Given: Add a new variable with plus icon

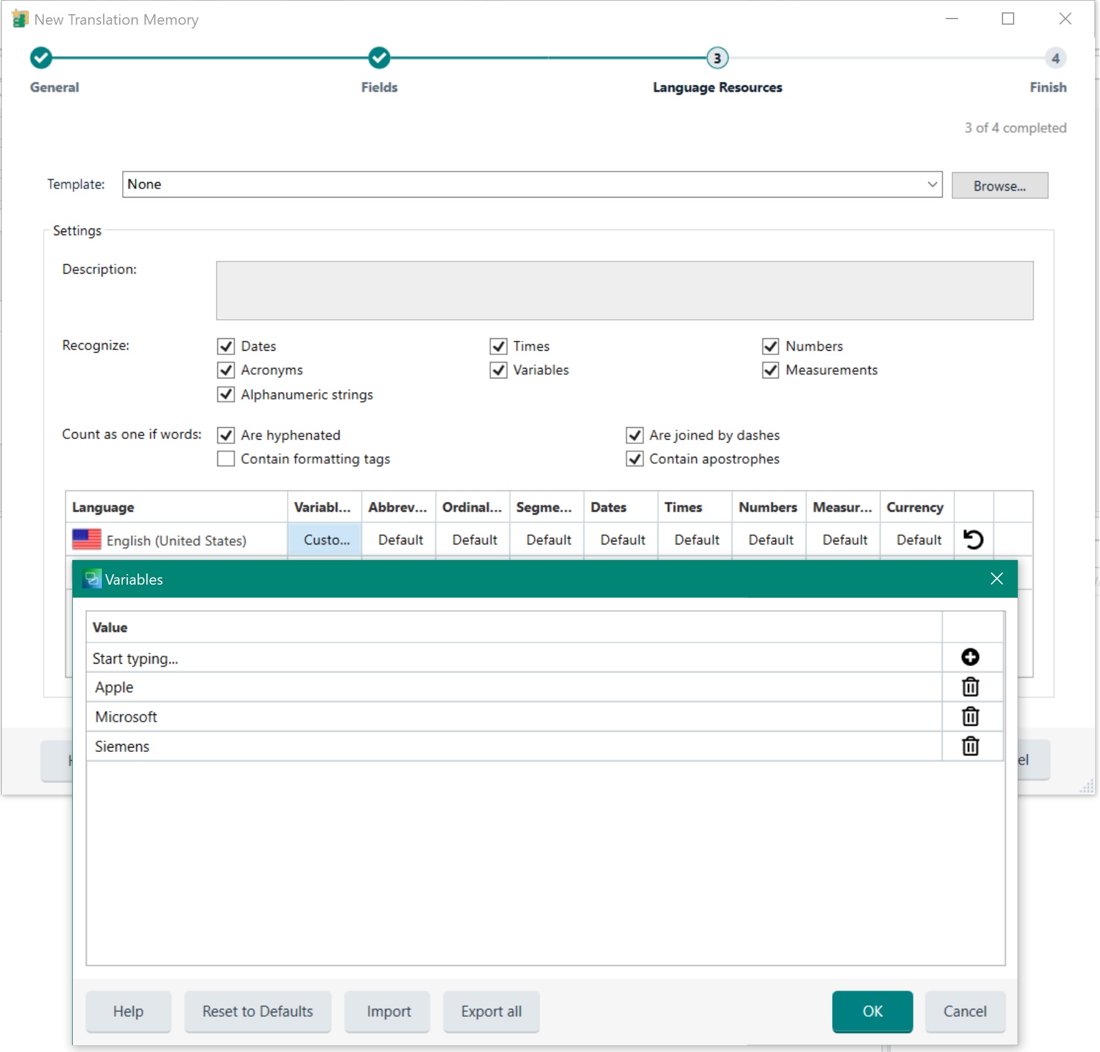Looking at the screenshot, I should [x=970, y=657].
